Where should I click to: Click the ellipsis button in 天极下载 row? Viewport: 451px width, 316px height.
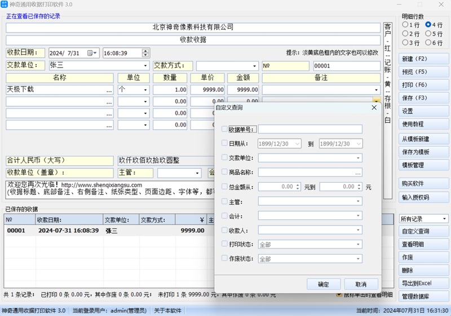(109, 90)
